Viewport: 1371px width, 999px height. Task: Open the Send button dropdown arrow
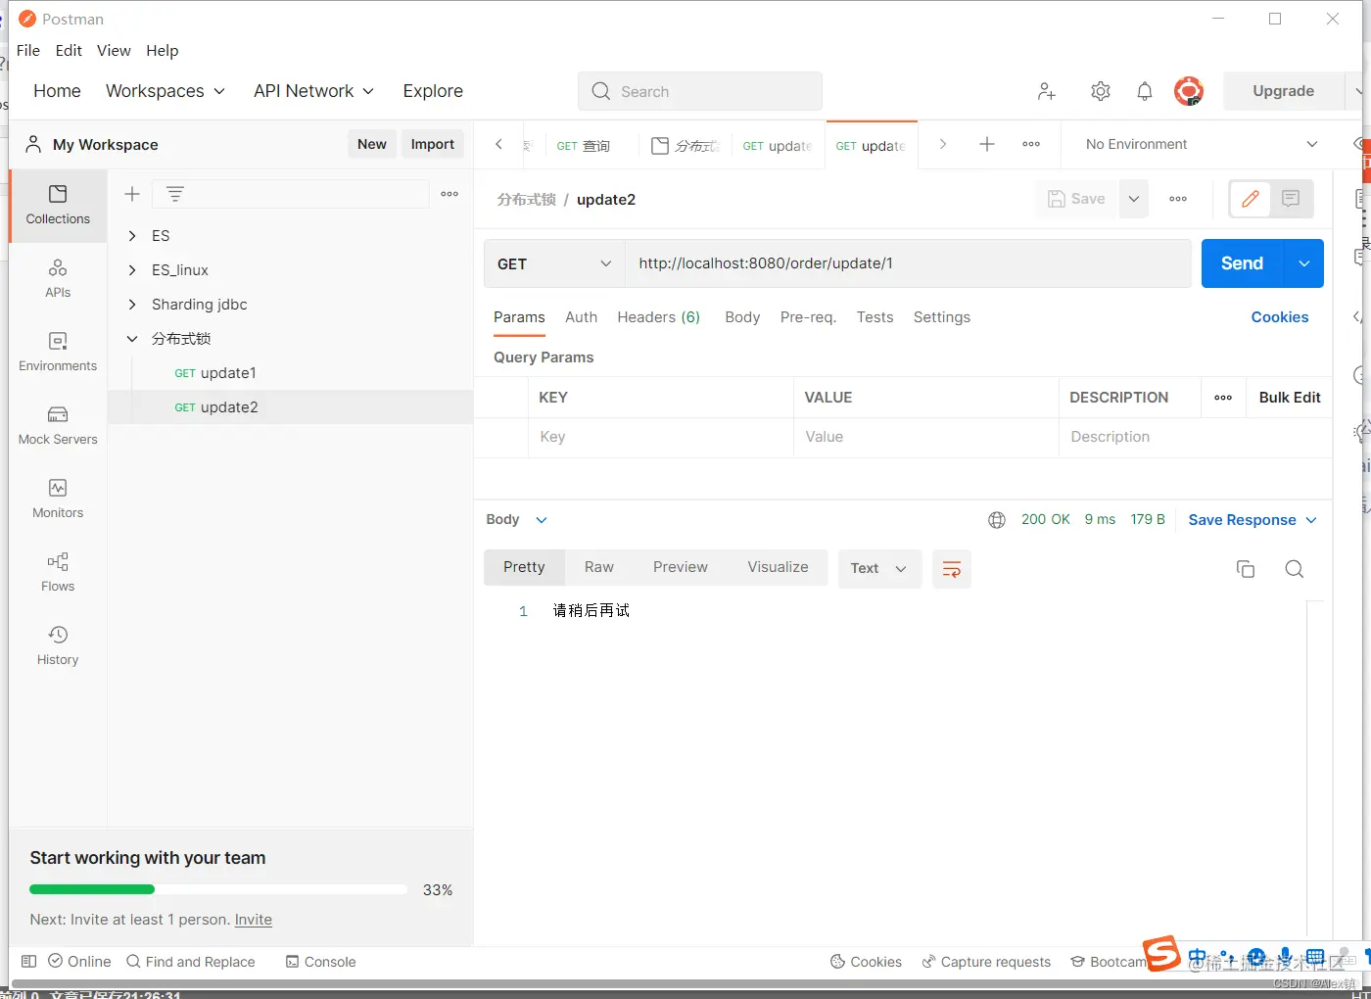click(1303, 263)
